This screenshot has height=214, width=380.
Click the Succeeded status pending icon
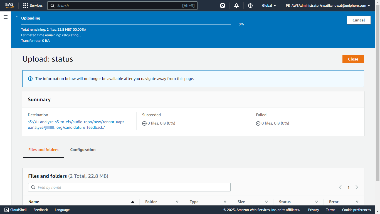(x=144, y=123)
